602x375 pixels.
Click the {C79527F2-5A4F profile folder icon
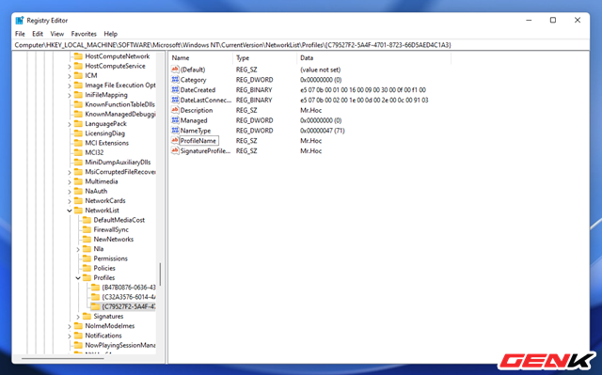[x=95, y=306]
